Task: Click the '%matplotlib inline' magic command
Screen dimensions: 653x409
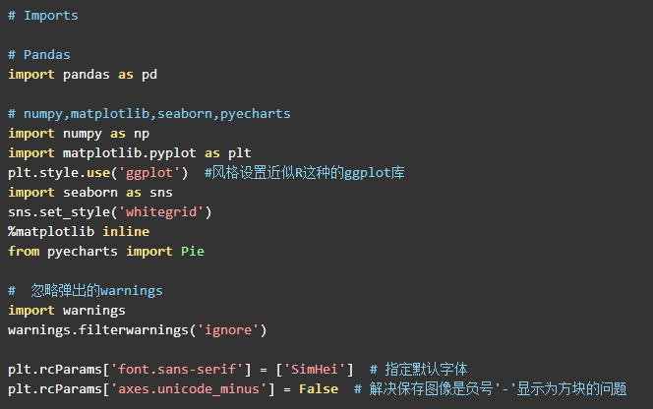Action: pyautogui.click(x=79, y=232)
